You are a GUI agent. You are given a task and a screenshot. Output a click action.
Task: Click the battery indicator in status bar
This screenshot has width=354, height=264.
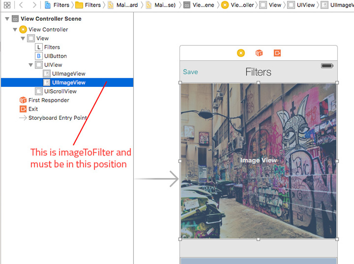click(x=327, y=66)
